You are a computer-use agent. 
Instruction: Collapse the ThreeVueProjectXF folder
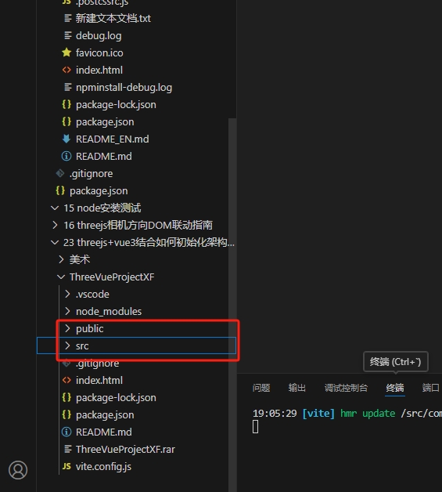coord(61,277)
